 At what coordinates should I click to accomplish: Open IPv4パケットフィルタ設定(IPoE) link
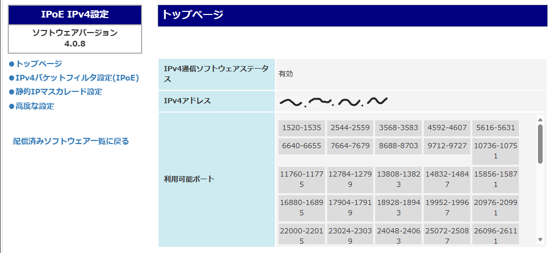click(77, 78)
